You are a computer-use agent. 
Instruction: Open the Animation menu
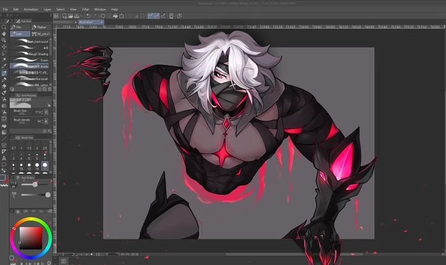(x=30, y=10)
